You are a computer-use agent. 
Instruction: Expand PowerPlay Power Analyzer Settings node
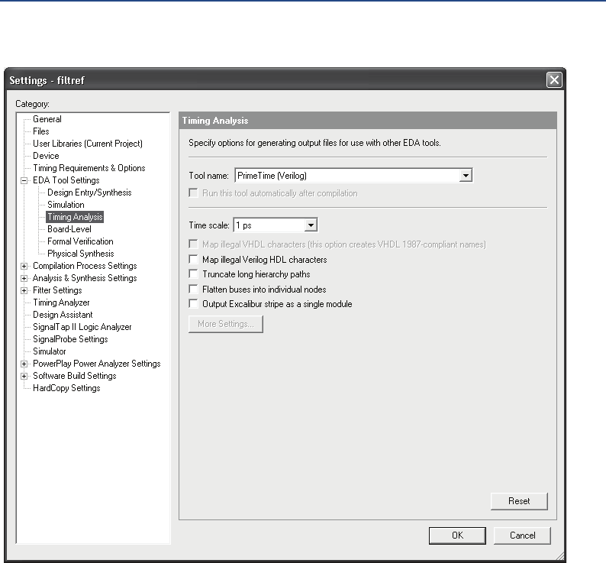point(24,364)
